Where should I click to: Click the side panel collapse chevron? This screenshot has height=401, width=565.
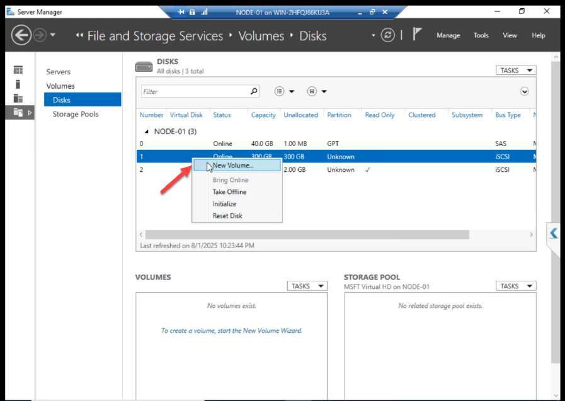click(554, 234)
